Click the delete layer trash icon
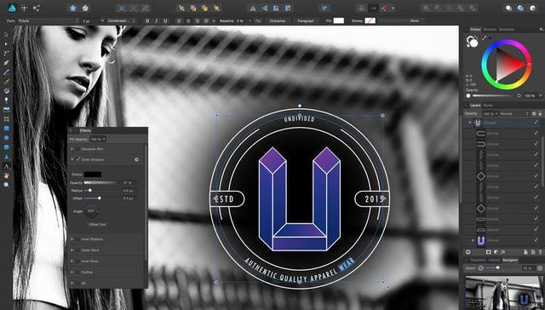The image size is (545, 310). 540,252
